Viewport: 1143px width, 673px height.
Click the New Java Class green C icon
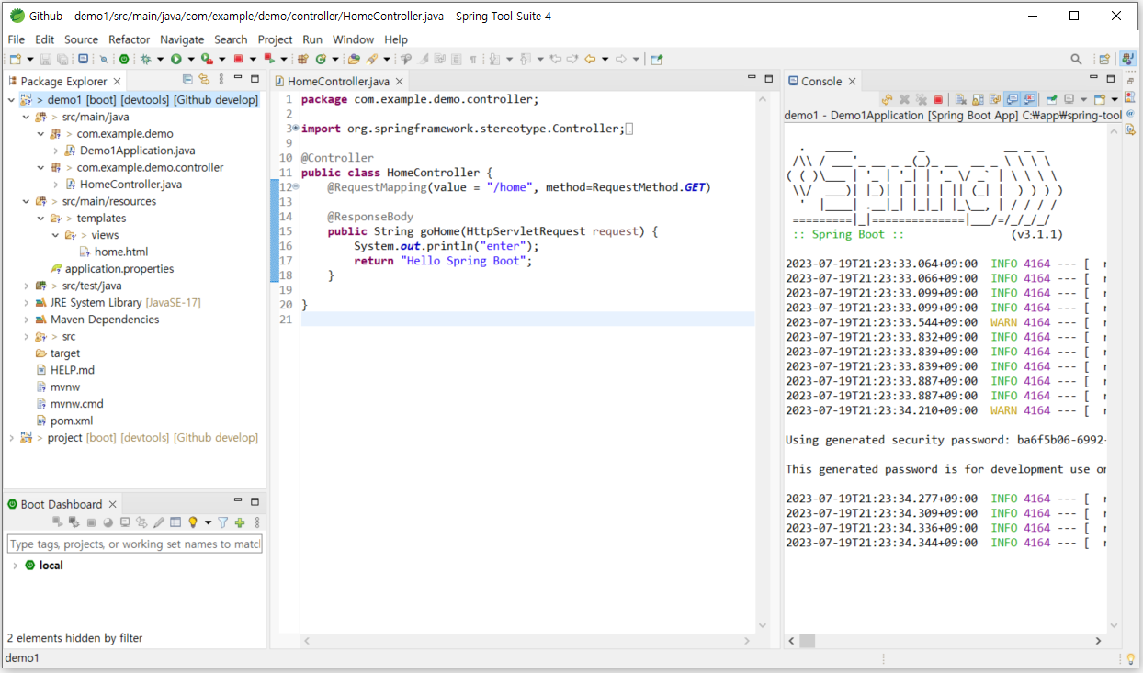(x=321, y=59)
